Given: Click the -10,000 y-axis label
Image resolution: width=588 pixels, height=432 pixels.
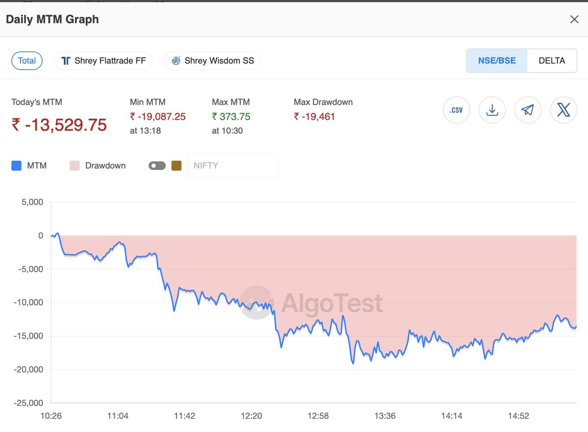Looking at the screenshot, I should coord(29,302).
